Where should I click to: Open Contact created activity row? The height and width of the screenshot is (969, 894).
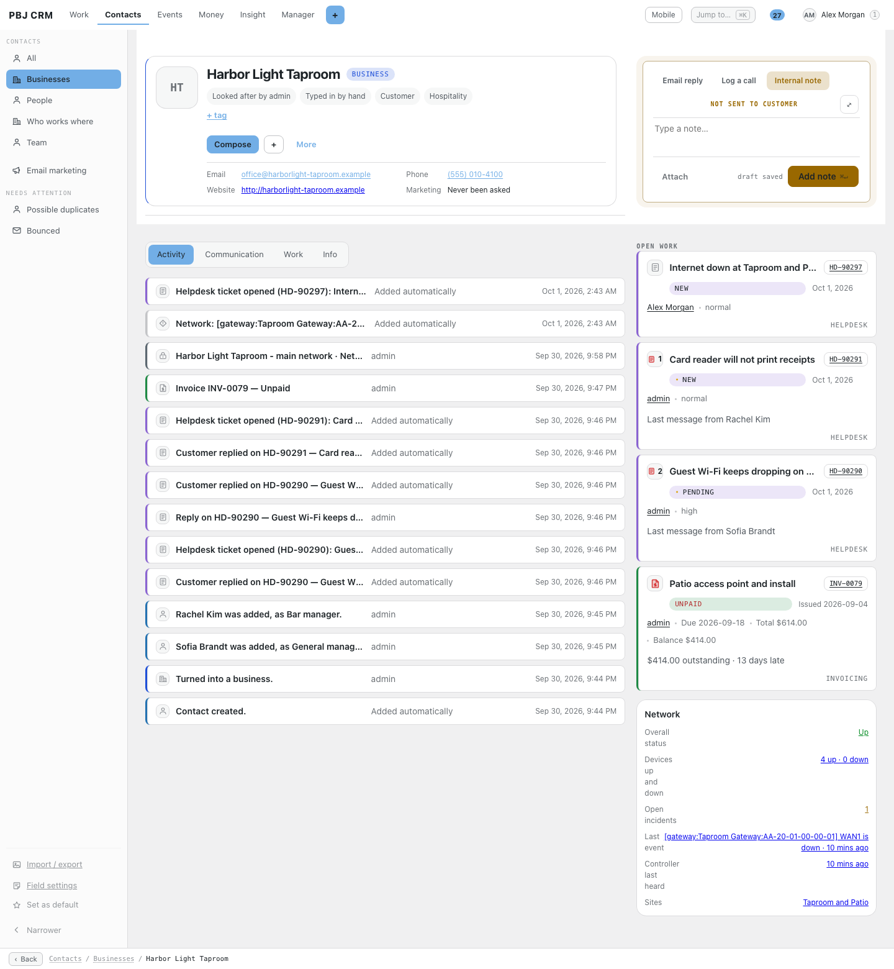385,711
